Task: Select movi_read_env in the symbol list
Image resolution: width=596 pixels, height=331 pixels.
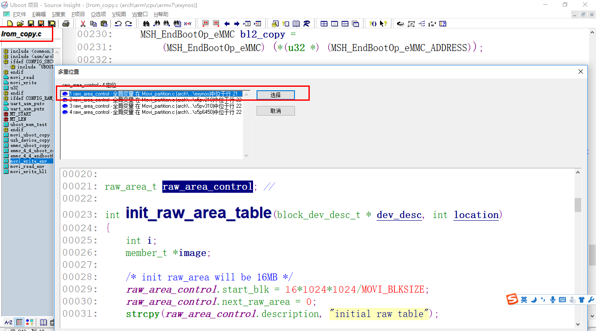Action: click(27, 166)
